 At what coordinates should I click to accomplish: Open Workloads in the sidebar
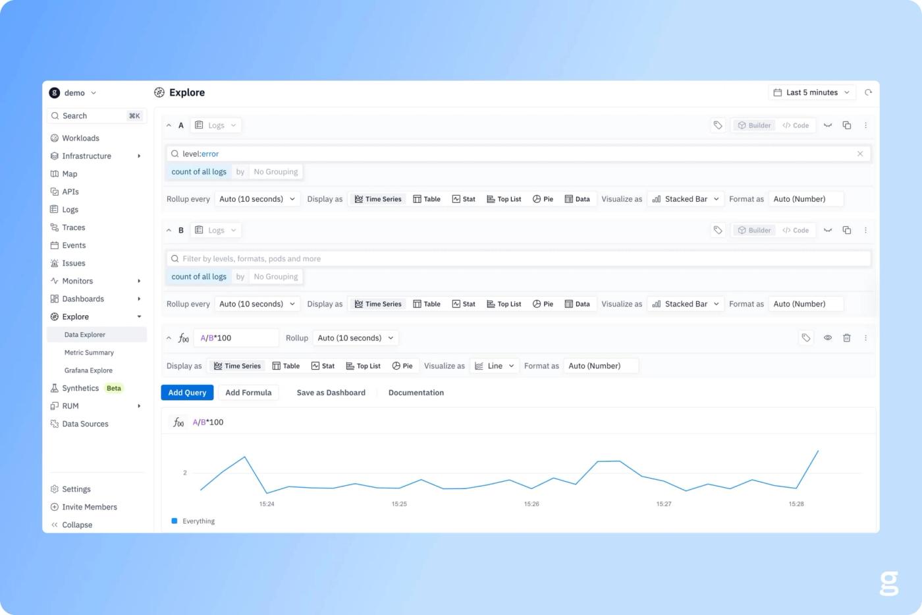click(75, 138)
